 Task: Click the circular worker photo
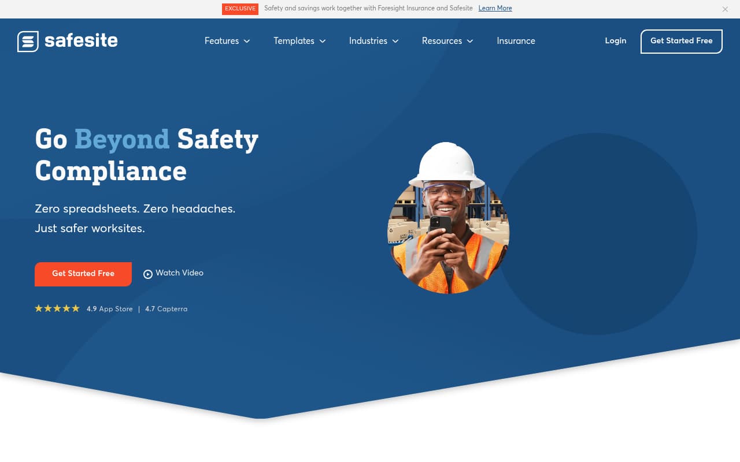447,217
